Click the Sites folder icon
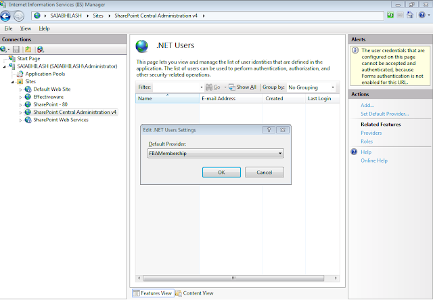Screen dimensions: 433x300 click(x=20, y=81)
